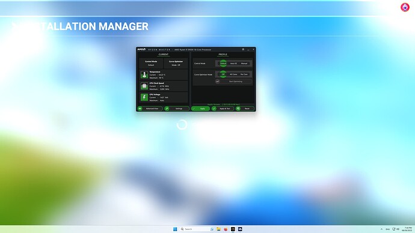Set Curve Optimizer Mode to All Cores

[x=233, y=74]
